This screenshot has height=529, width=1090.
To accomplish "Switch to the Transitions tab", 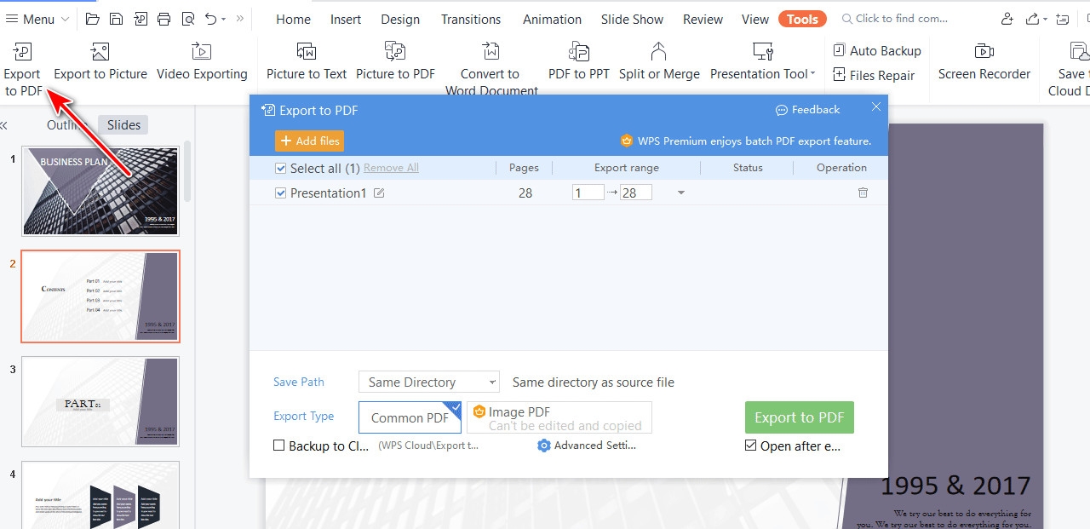I will (471, 19).
